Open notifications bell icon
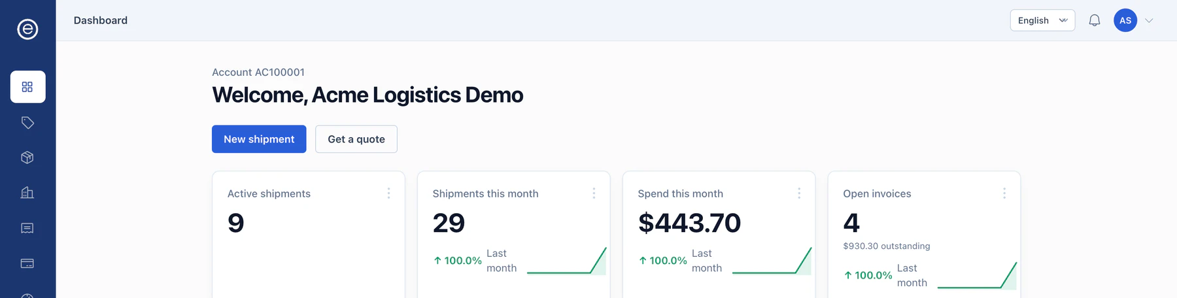Screen dimensions: 1177x298 pyautogui.click(x=1095, y=20)
